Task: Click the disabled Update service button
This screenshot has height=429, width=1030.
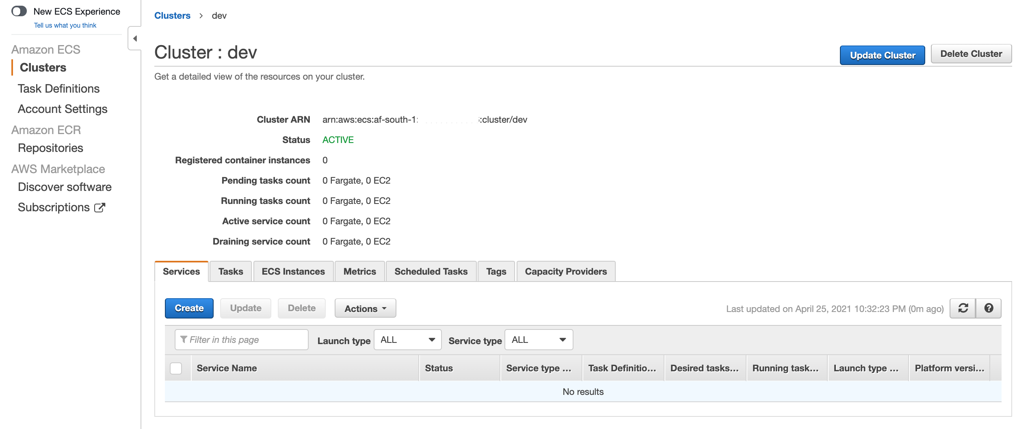Action: click(246, 308)
